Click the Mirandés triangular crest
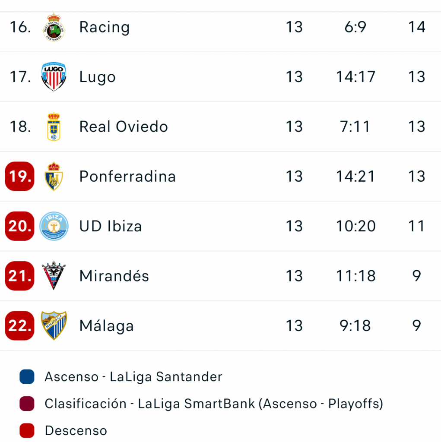This screenshot has height=442, width=441. (54, 276)
